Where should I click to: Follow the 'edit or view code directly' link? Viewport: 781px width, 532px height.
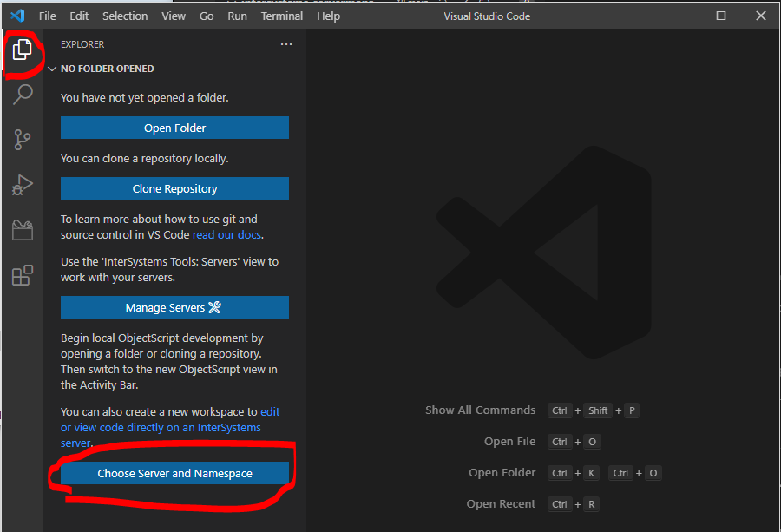pos(169,427)
